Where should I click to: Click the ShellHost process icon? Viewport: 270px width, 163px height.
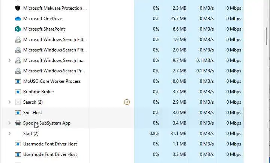pyautogui.click(x=18, y=113)
